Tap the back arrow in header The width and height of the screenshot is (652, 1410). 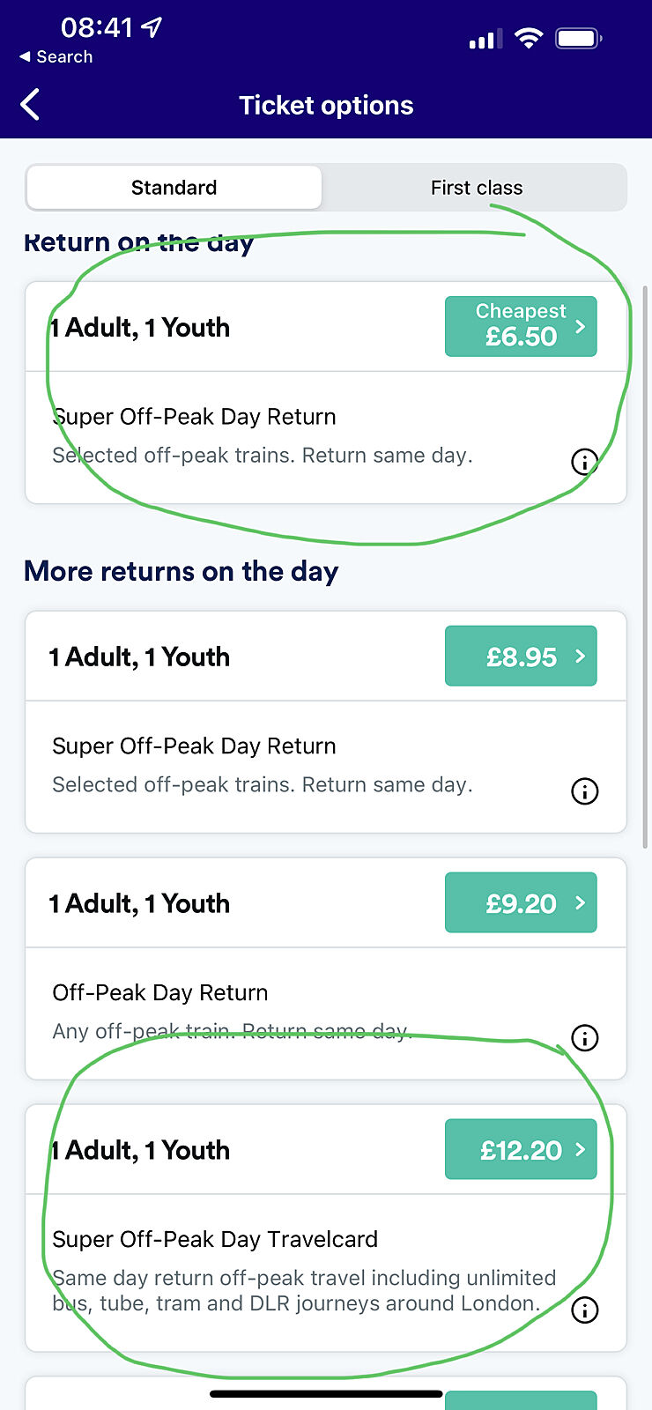(31, 105)
